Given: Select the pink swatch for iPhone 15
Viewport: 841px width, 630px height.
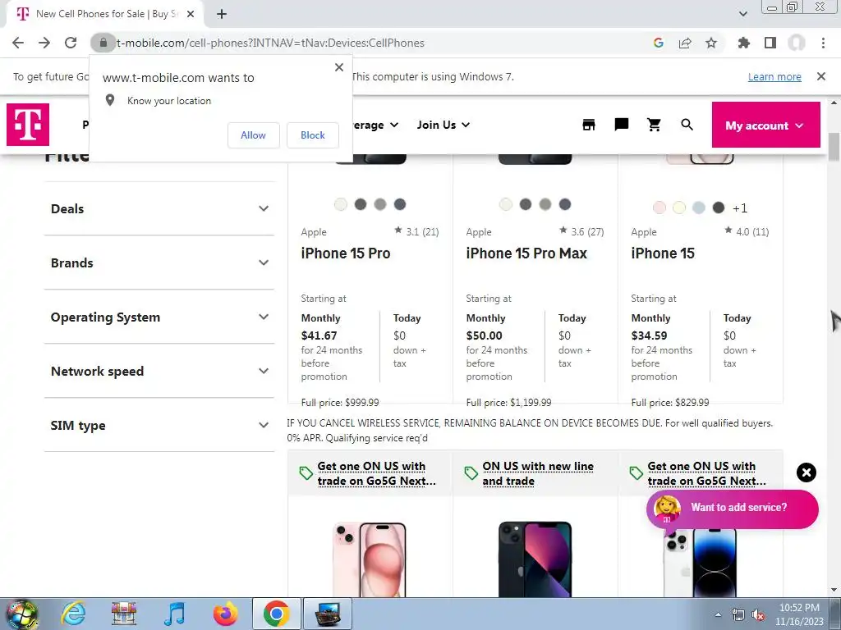Looking at the screenshot, I should (659, 208).
